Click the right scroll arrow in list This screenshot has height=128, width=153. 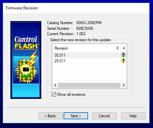point(123,85)
